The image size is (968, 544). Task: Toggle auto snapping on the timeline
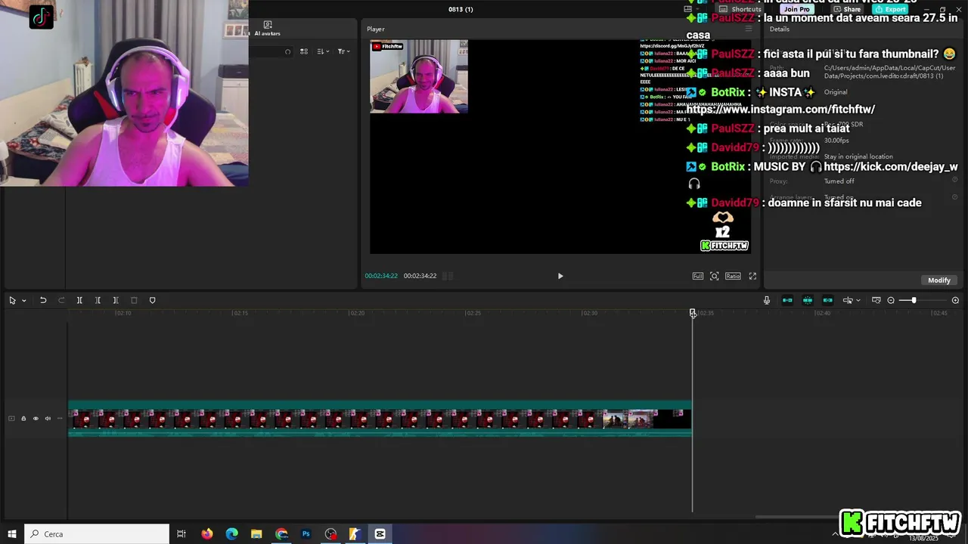click(x=808, y=301)
